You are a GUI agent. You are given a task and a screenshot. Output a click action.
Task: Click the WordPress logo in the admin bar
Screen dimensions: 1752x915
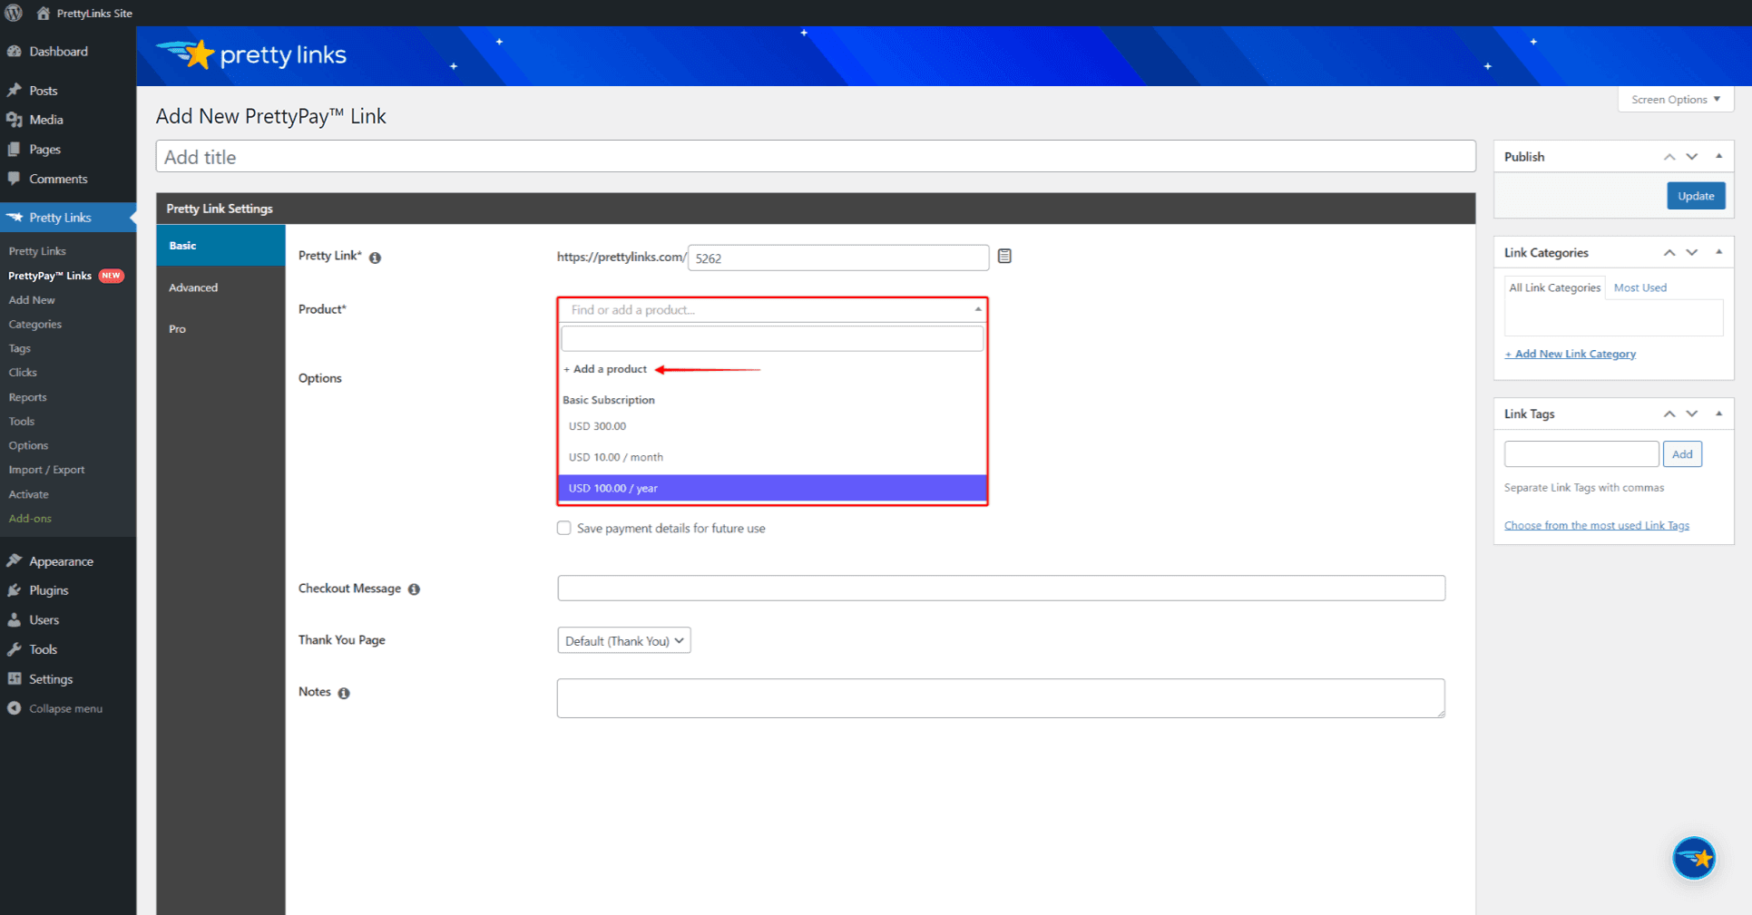point(14,13)
